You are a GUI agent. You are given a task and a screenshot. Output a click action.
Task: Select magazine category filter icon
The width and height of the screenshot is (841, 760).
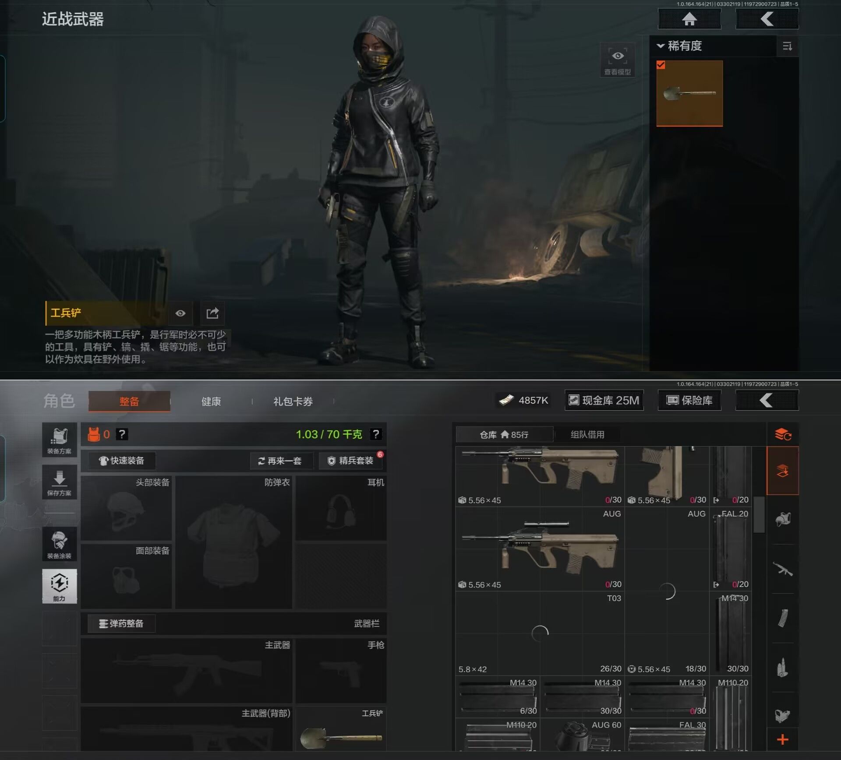pyautogui.click(x=782, y=618)
